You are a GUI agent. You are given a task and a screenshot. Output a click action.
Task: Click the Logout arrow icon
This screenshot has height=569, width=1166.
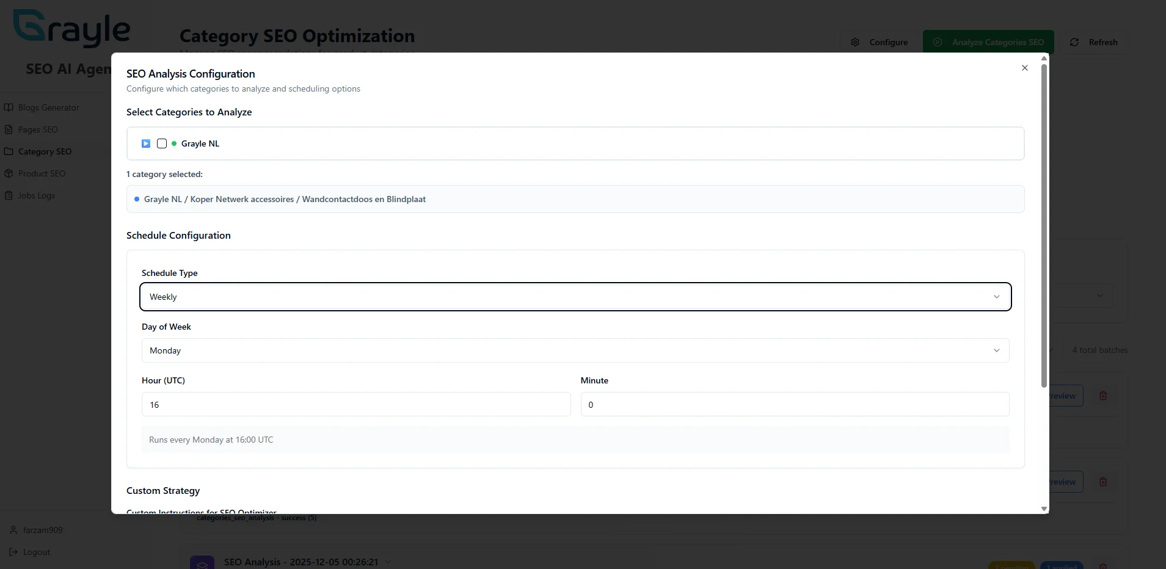(x=13, y=552)
